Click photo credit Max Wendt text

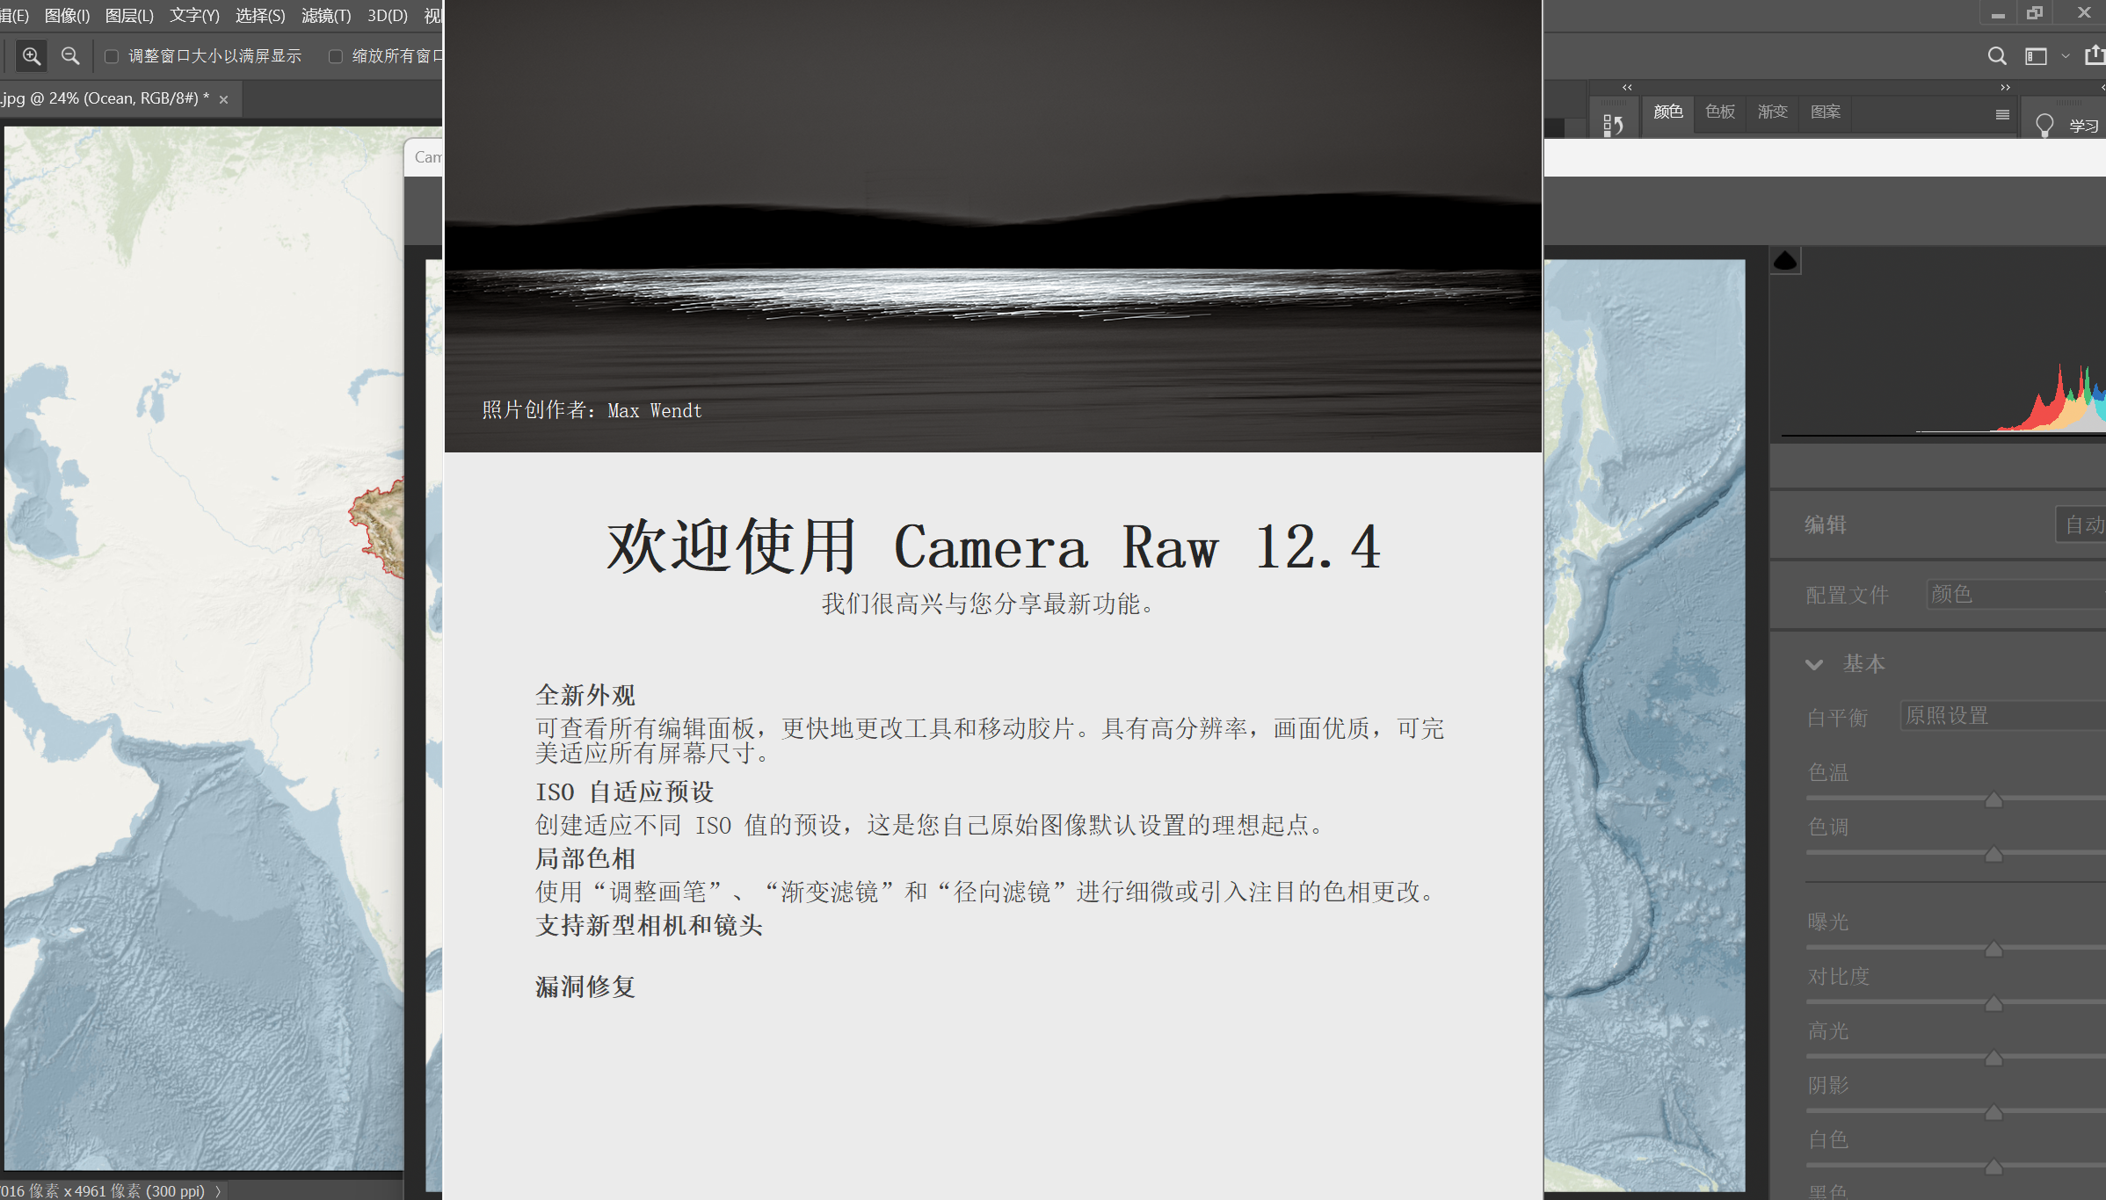point(592,410)
